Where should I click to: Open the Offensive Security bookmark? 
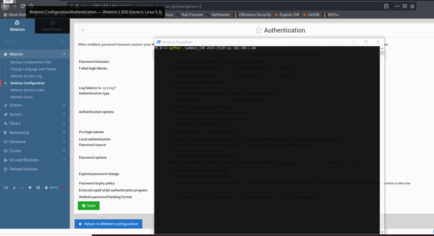[252, 15]
